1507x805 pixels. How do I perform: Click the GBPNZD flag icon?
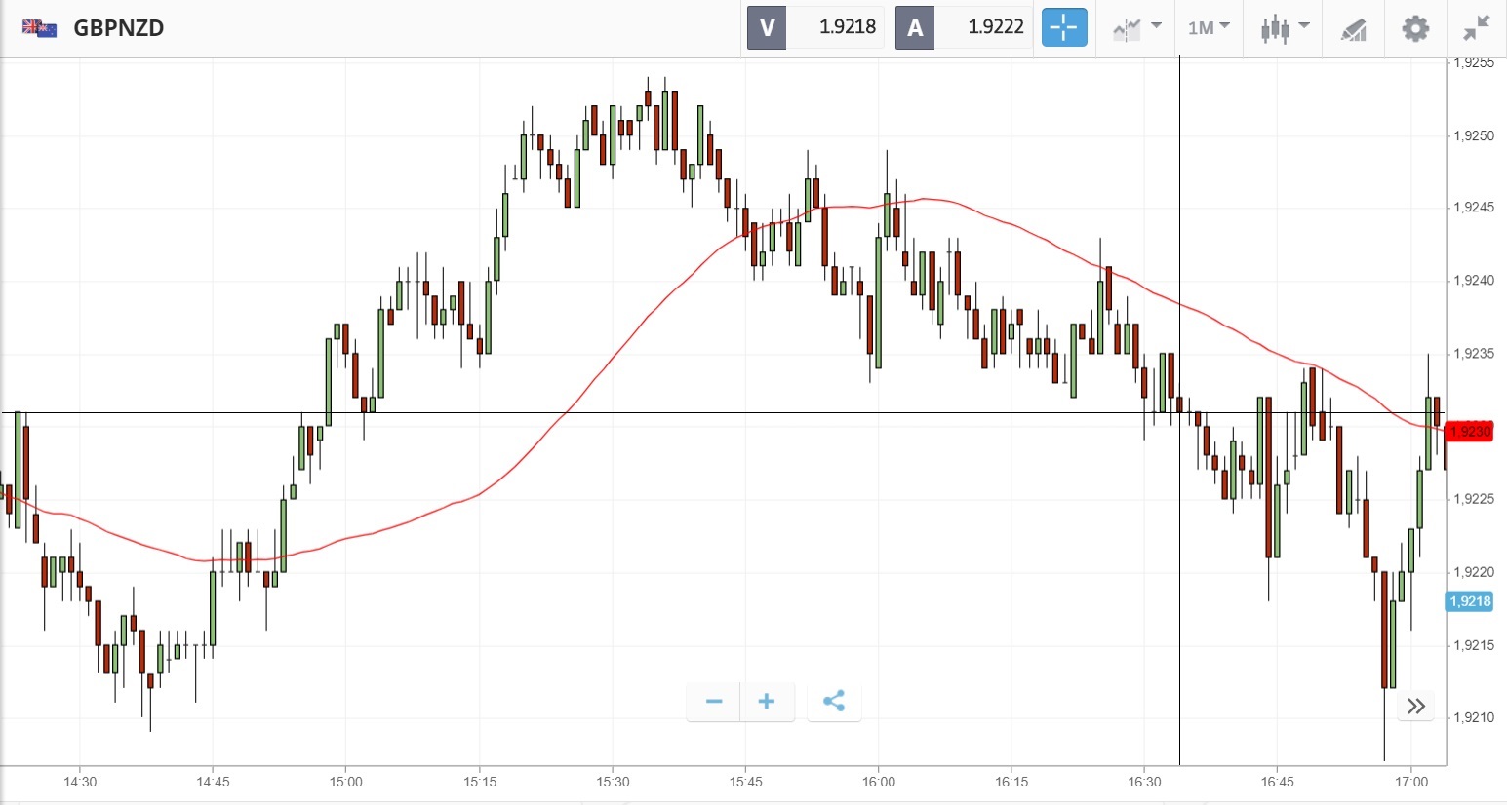tap(39, 28)
